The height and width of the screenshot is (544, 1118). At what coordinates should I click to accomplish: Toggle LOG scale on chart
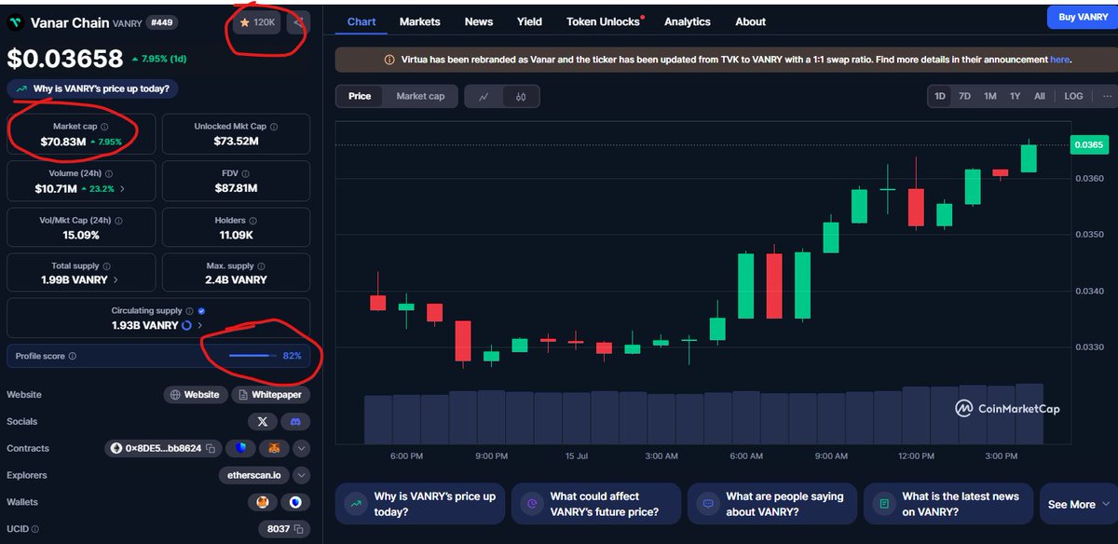pos(1074,96)
